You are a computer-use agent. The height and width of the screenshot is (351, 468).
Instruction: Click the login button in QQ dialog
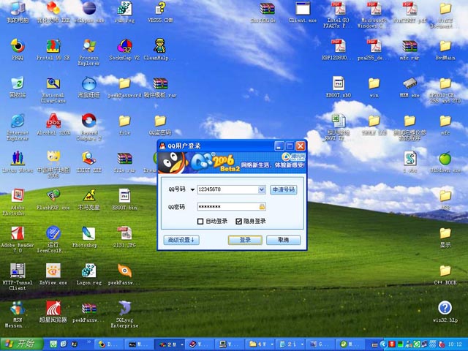click(x=245, y=240)
